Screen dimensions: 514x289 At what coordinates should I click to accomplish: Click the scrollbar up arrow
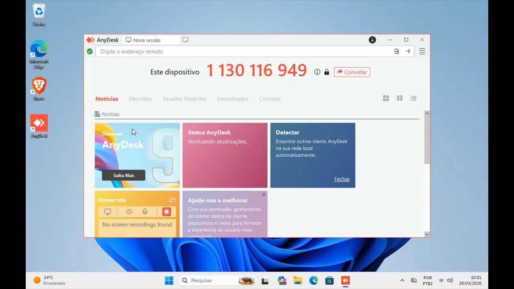tap(427, 114)
